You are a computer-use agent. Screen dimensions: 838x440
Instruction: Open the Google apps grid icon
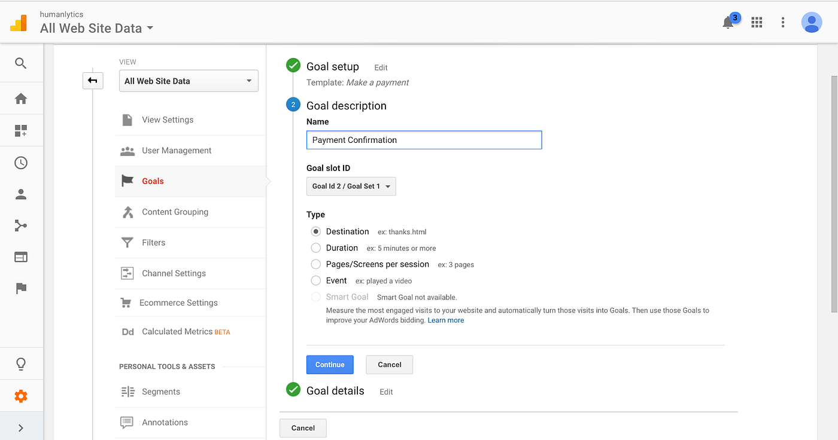click(x=757, y=23)
